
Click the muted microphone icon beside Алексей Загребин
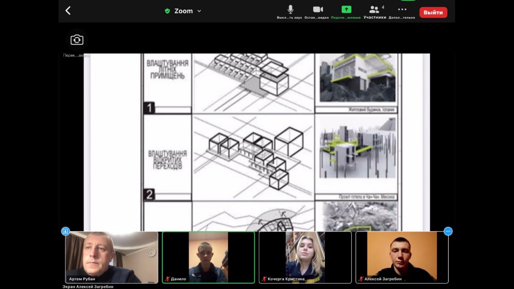tap(361, 279)
